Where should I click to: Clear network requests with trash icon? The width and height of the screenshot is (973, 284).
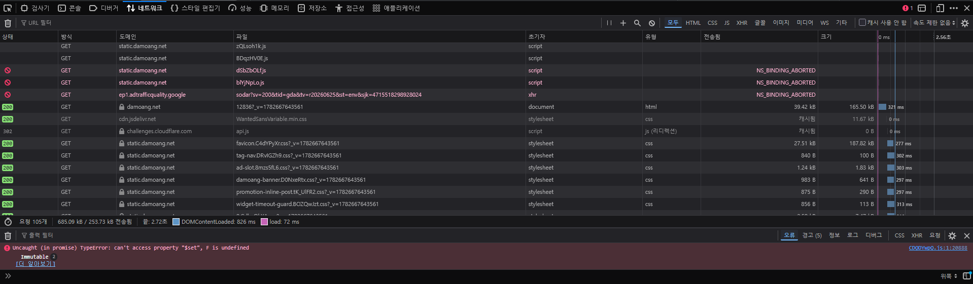(8, 23)
